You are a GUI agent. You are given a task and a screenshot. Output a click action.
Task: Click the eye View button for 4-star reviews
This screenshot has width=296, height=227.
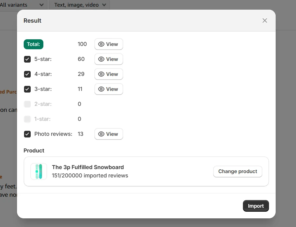tap(108, 74)
